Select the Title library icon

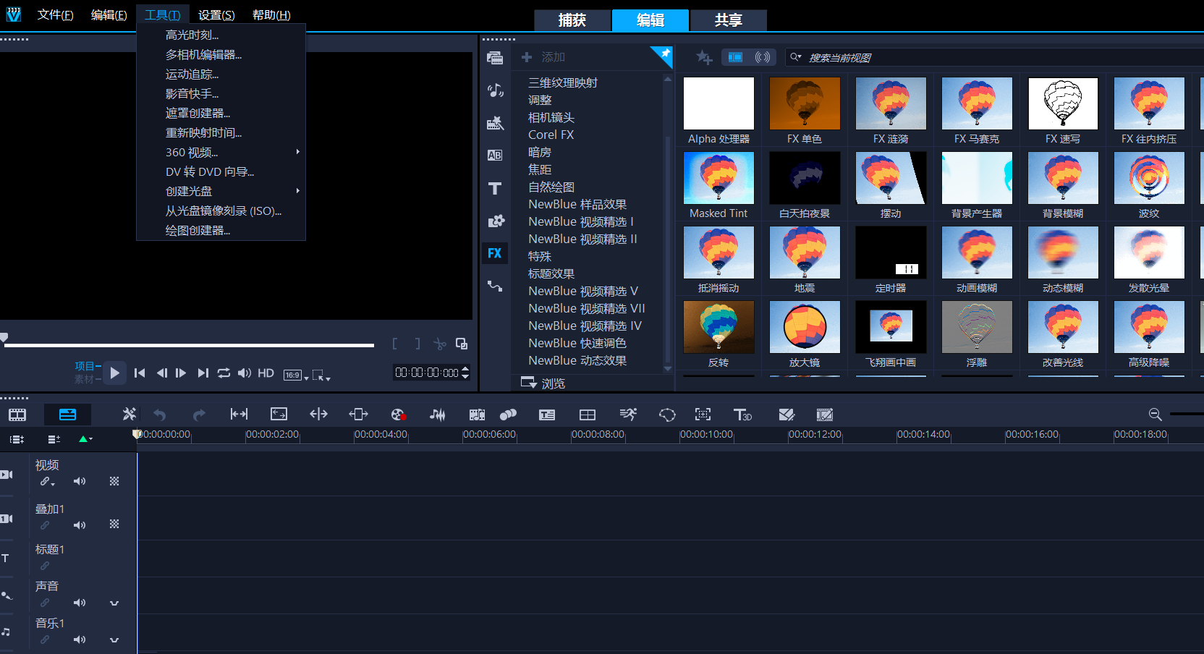[x=495, y=189]
